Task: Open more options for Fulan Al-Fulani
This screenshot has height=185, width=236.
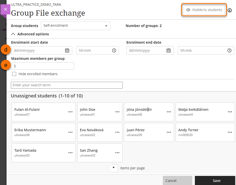Action: pyautogui.click(x=70, y=112)
